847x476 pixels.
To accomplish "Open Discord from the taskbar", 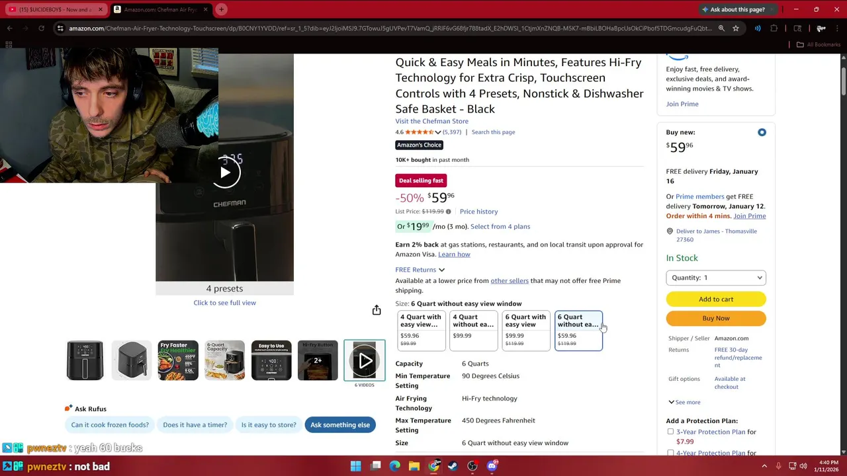I will click(492, 466).
